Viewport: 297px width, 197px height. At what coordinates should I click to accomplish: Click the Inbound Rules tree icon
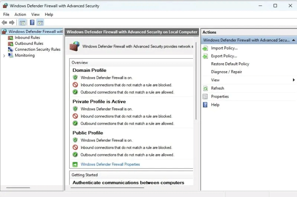pyautogui.click(x=10, y=38)
